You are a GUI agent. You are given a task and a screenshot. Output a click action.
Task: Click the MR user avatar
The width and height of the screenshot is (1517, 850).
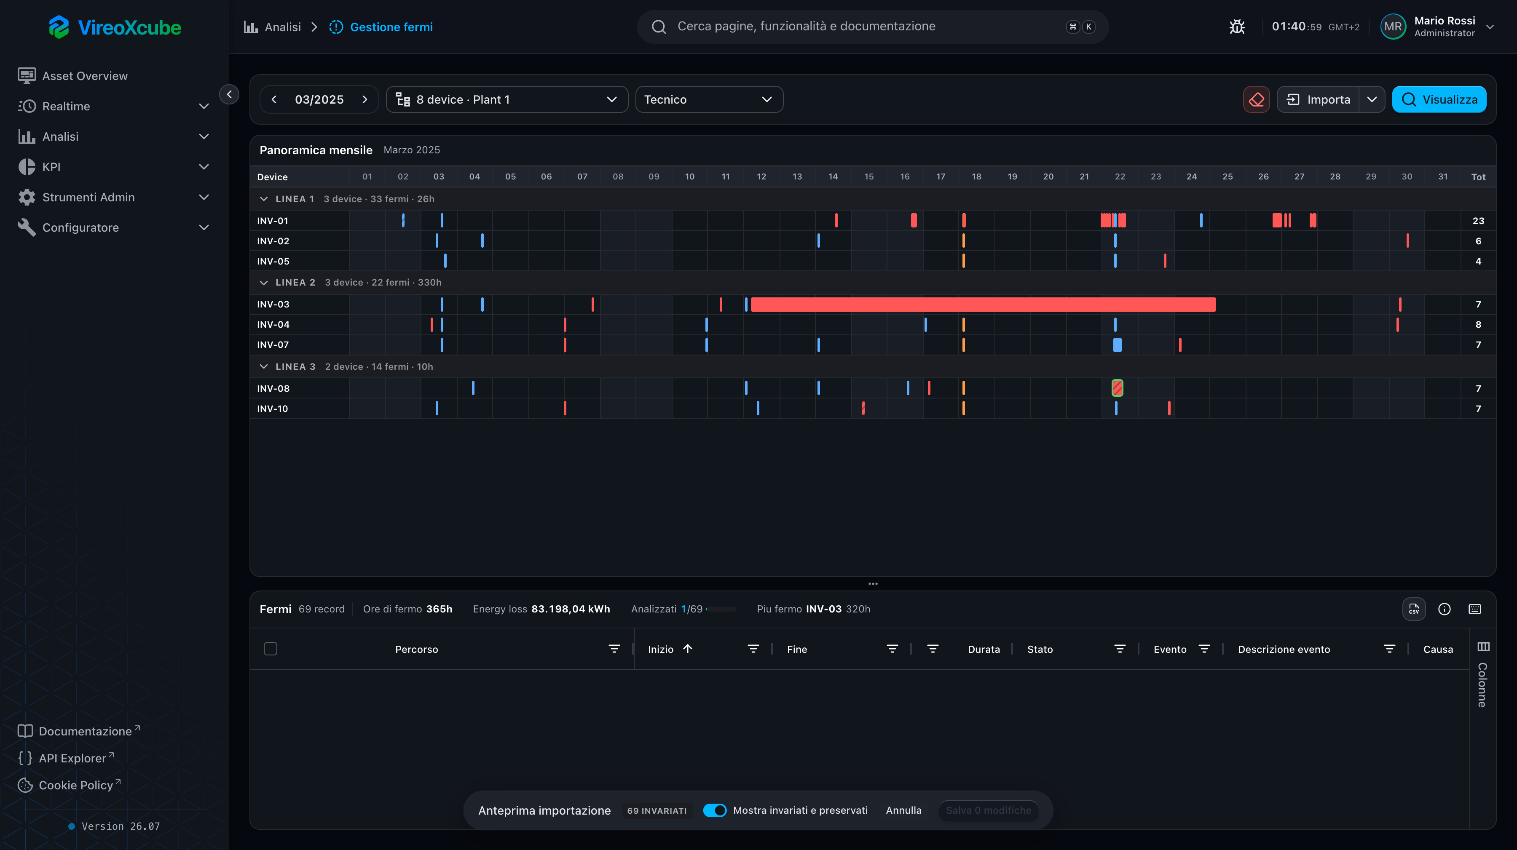coord(1394,27)
